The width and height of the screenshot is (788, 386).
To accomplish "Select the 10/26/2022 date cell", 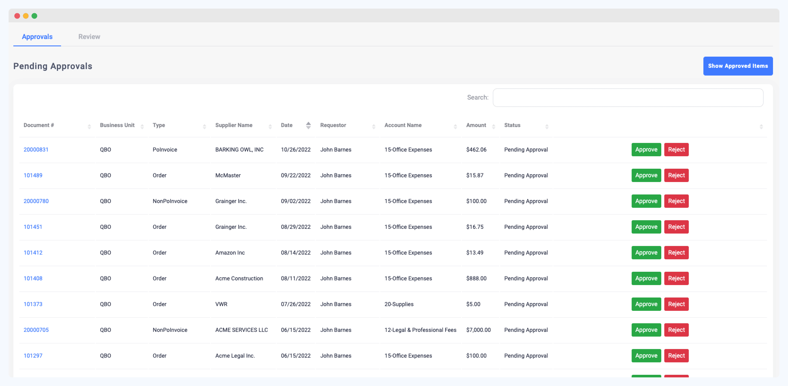I will coord(296,150).
